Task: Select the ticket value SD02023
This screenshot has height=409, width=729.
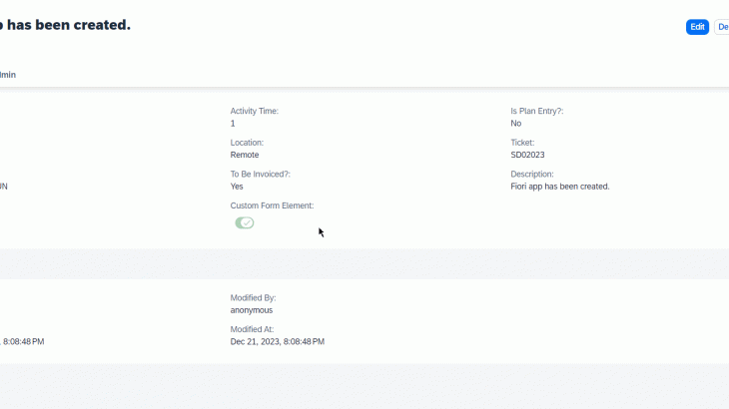Action: pyautogui.click(x=527, y=155)
